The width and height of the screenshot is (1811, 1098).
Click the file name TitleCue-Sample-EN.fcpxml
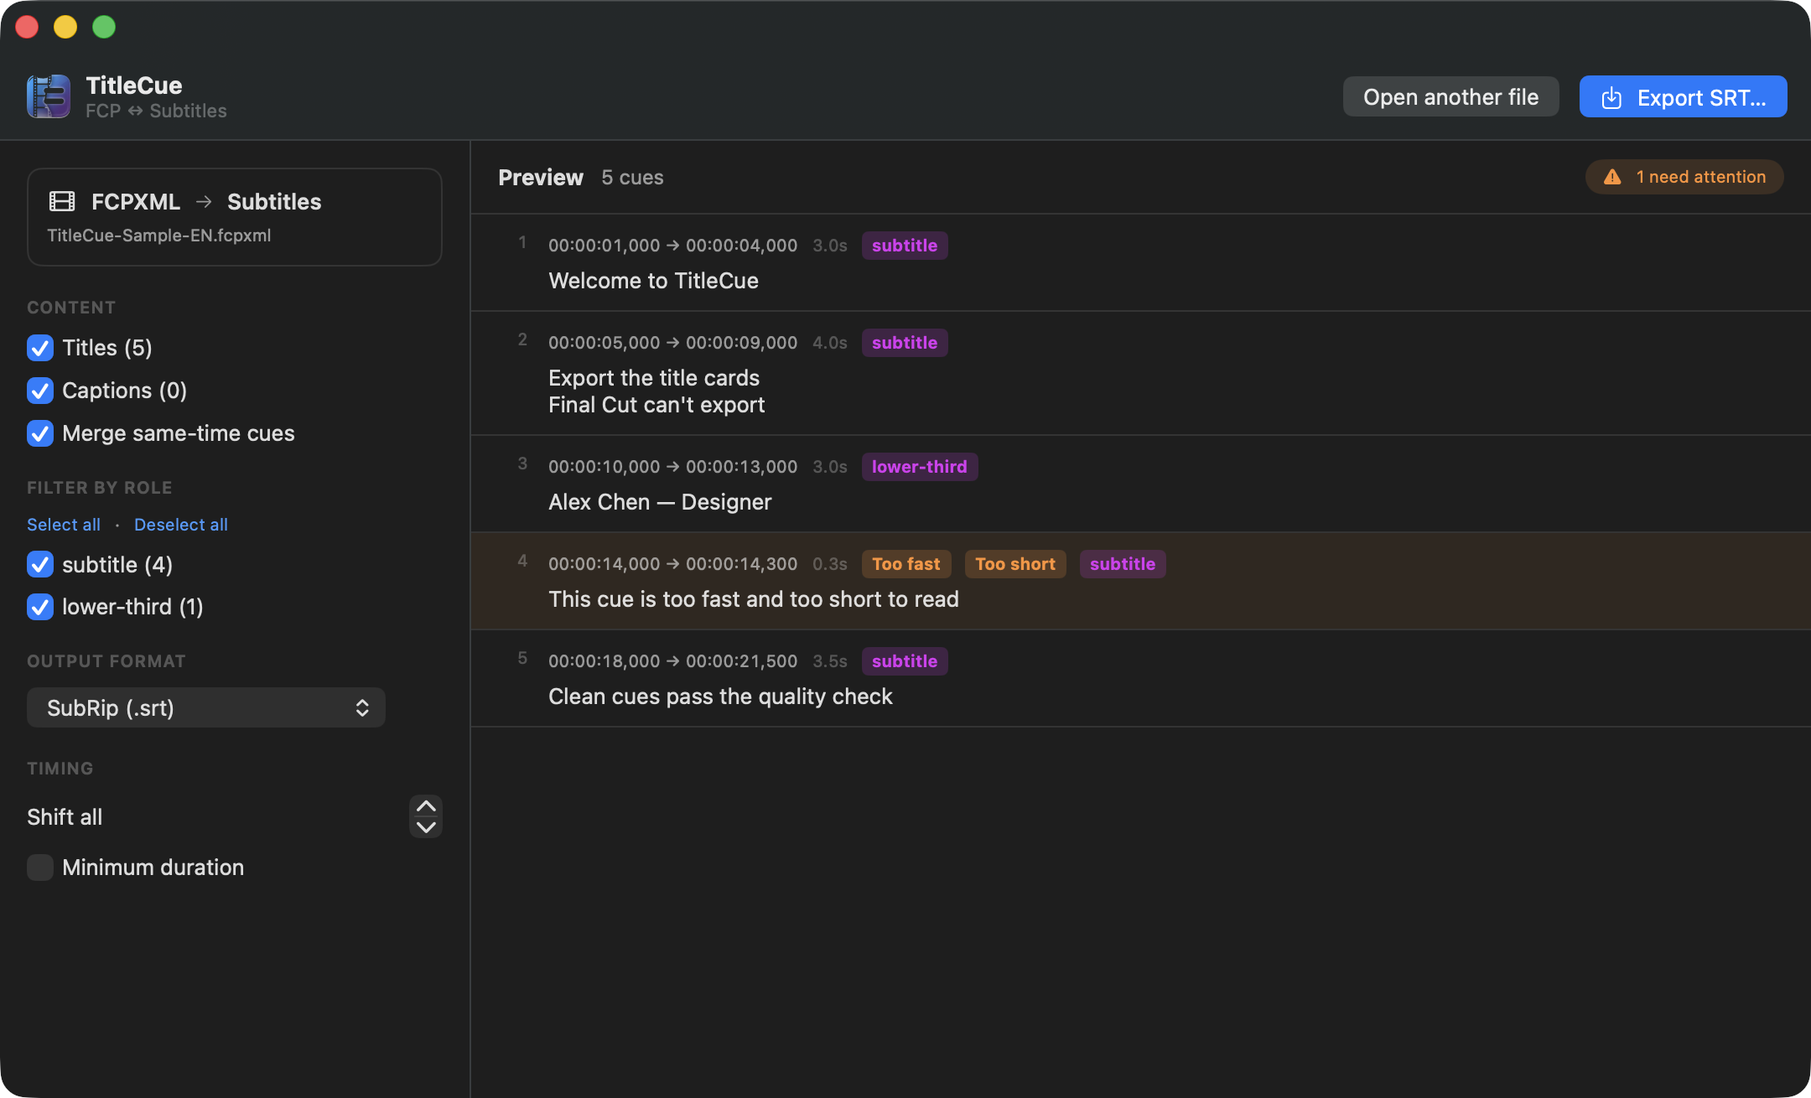point(159,236)
